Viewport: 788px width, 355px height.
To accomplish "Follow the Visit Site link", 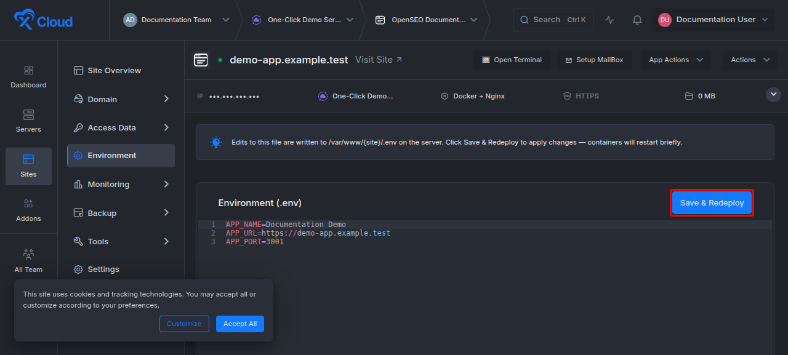I will coord(379,60).
